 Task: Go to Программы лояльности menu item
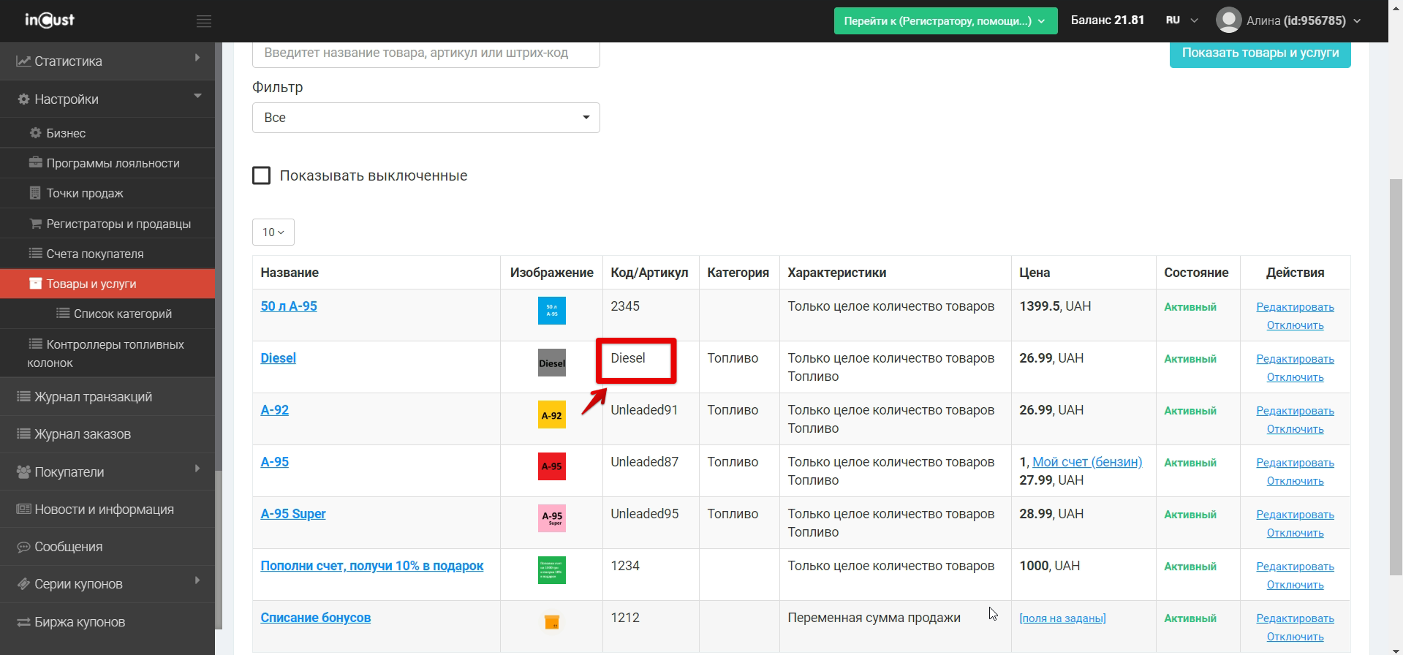tap(113, 163)
